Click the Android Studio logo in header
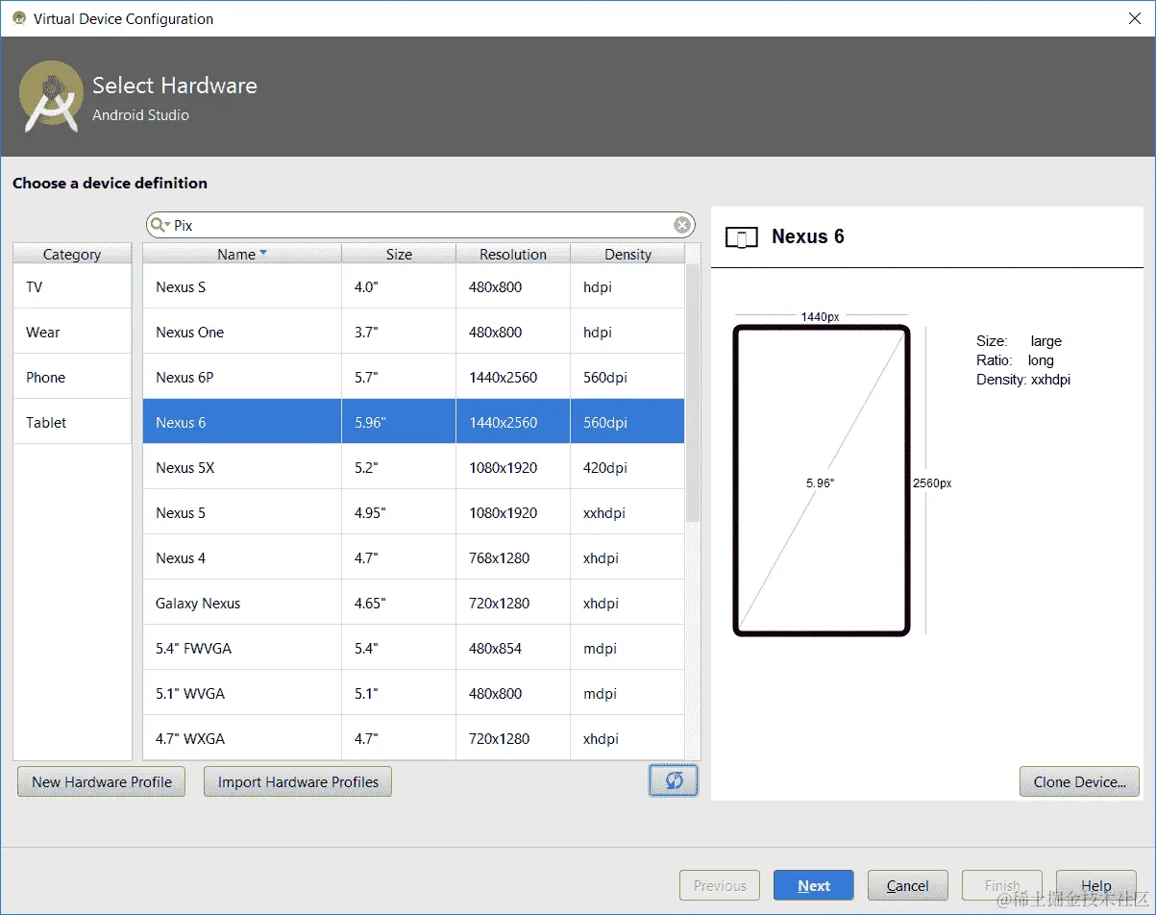The width and height of the screenshot is (1156, 915). 50,96
